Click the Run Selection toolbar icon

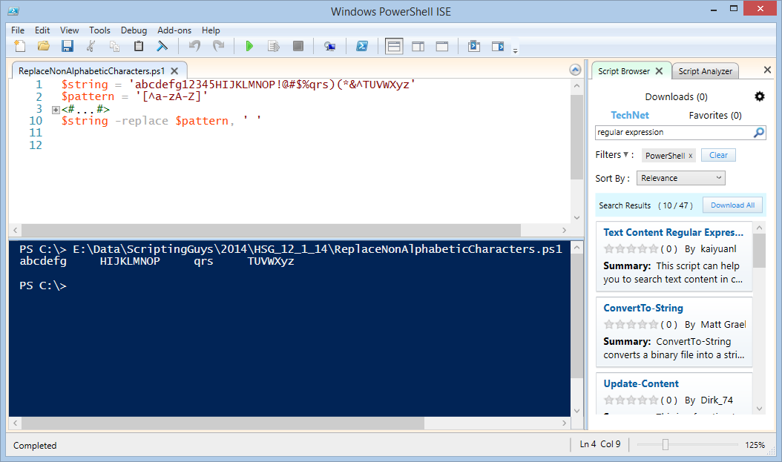pos(273,47)
